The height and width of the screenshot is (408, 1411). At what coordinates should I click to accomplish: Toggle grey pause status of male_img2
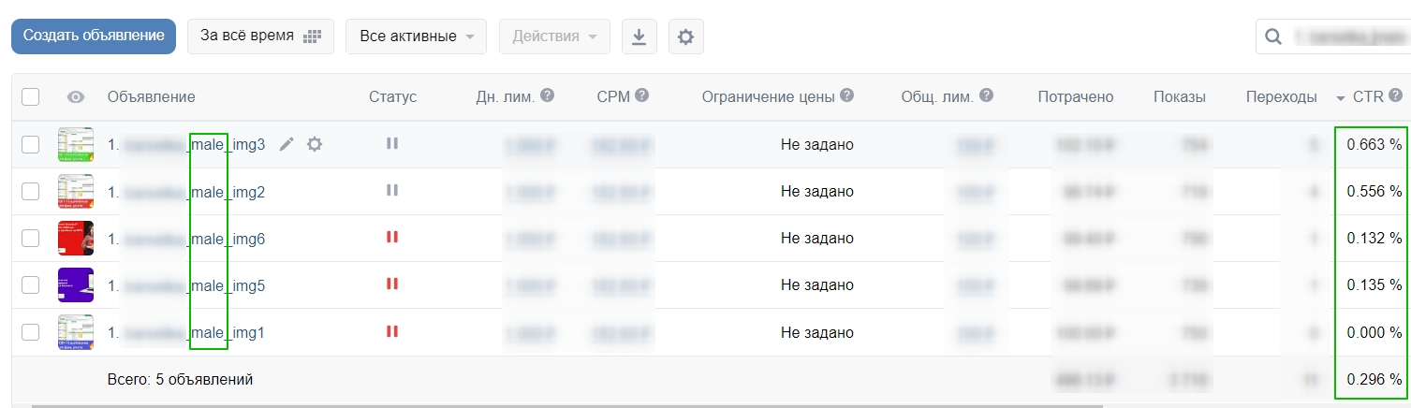(x=392, y=190)
